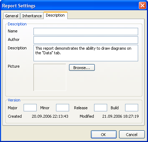Click the Version group heading
Viewport: 148px width, 142px height.
tap(14, 100)
